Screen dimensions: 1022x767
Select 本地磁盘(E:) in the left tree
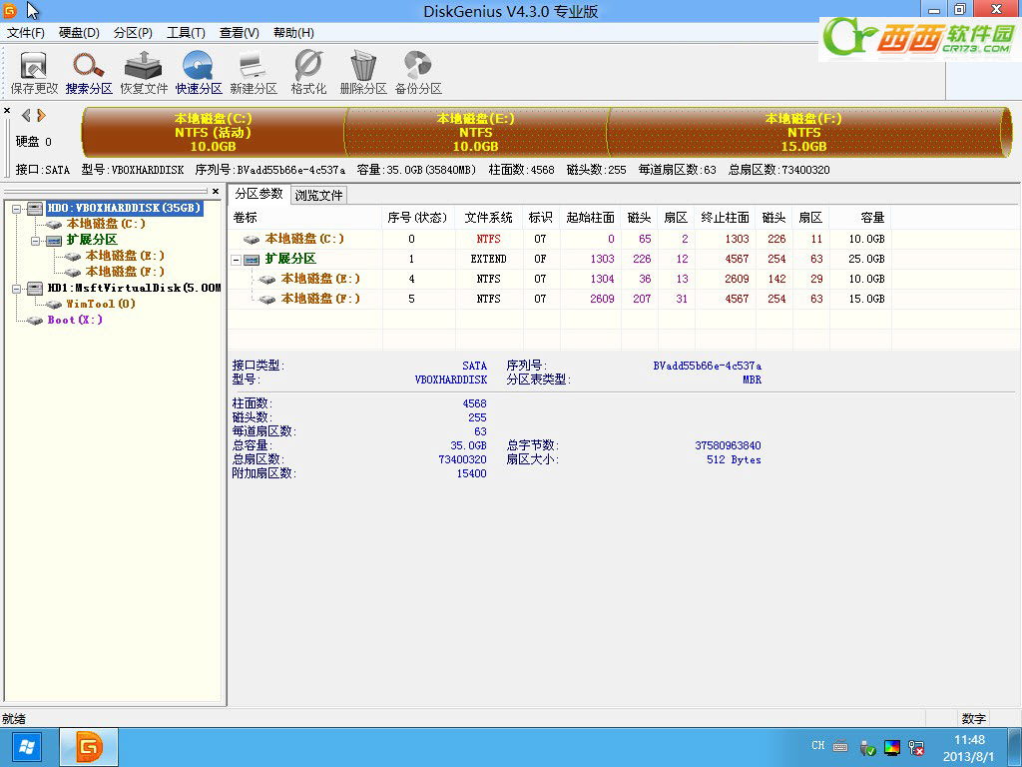125,256
